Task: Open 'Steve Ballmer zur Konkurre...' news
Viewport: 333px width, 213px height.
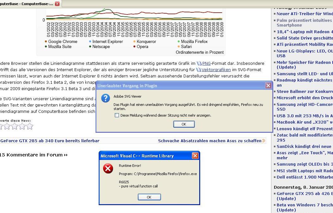Action: tap(305, 92)
